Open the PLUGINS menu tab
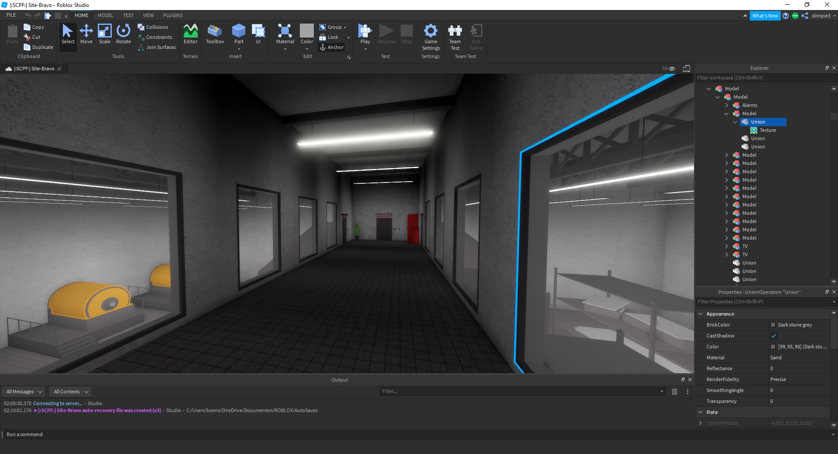This screenshot has height=454, width=838. tap(172, 15)
